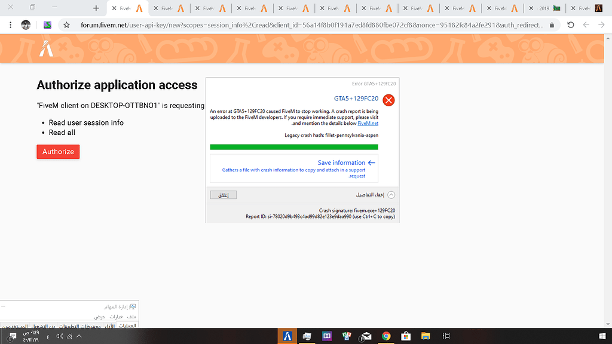Open Task View on taskbar
612x344 pixels.
point(446,336)
